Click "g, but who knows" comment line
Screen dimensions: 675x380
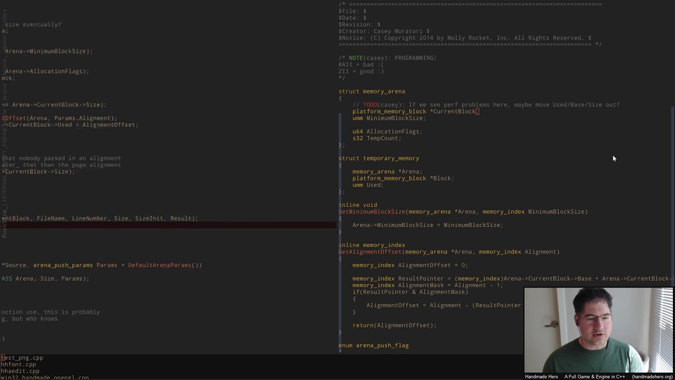click(x=30, y=318)
